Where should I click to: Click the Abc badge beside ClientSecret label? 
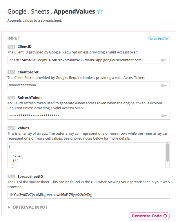click(11, 72)
